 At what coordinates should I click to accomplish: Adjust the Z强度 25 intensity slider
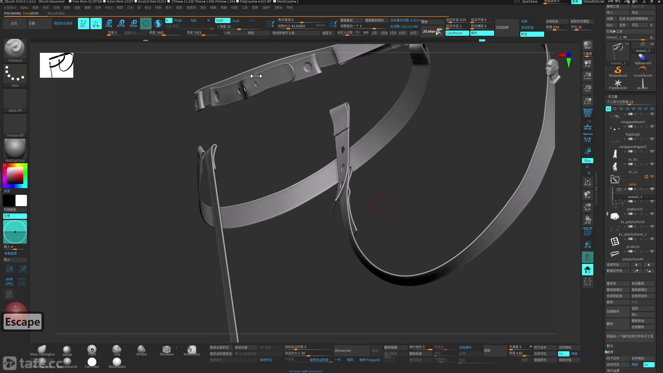239,27
